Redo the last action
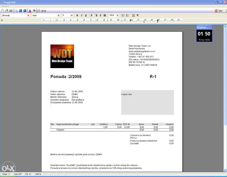 point(25,11)
